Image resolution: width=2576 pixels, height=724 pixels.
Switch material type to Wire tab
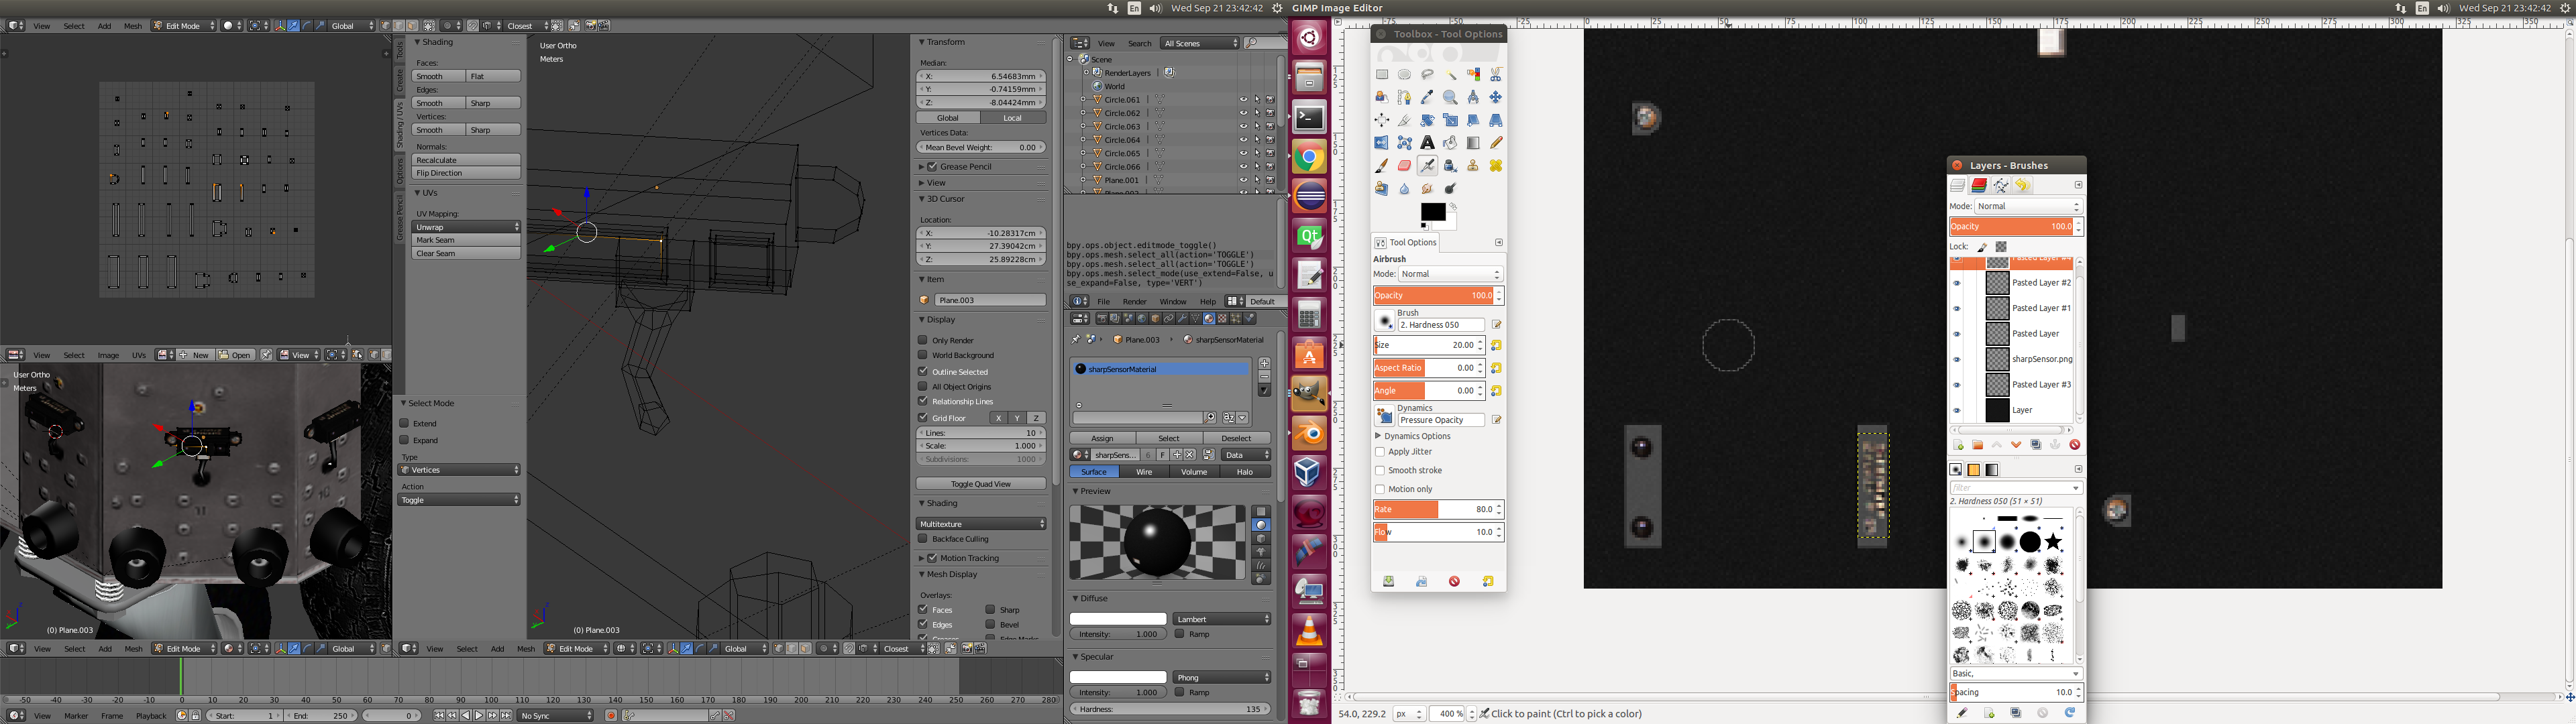click(x=1144, y=472)
